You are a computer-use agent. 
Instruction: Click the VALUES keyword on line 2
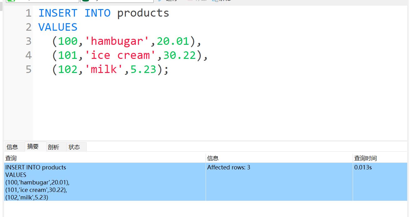click(x=58, y=27)
